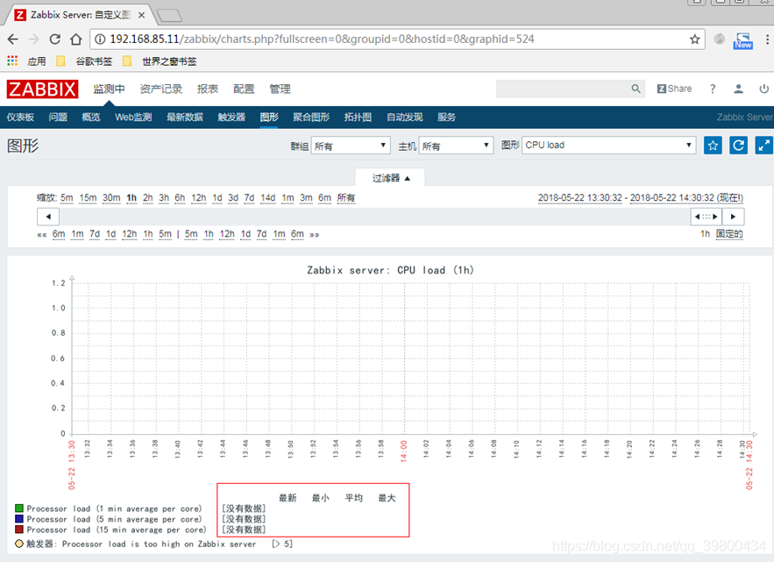Set zoom to 所有
The height and width of the screenshot is (562, 774).
pos(346,198)
